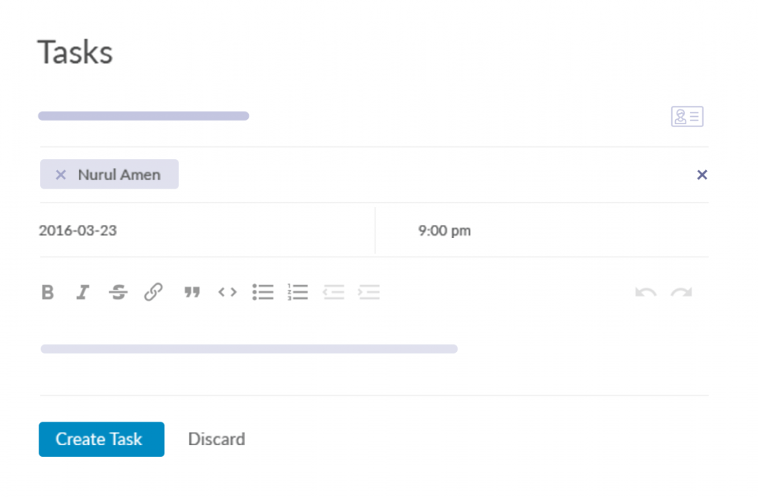This screenshot has height=497, width=758.
Task: Discard the new task
Action: (216, 439)
